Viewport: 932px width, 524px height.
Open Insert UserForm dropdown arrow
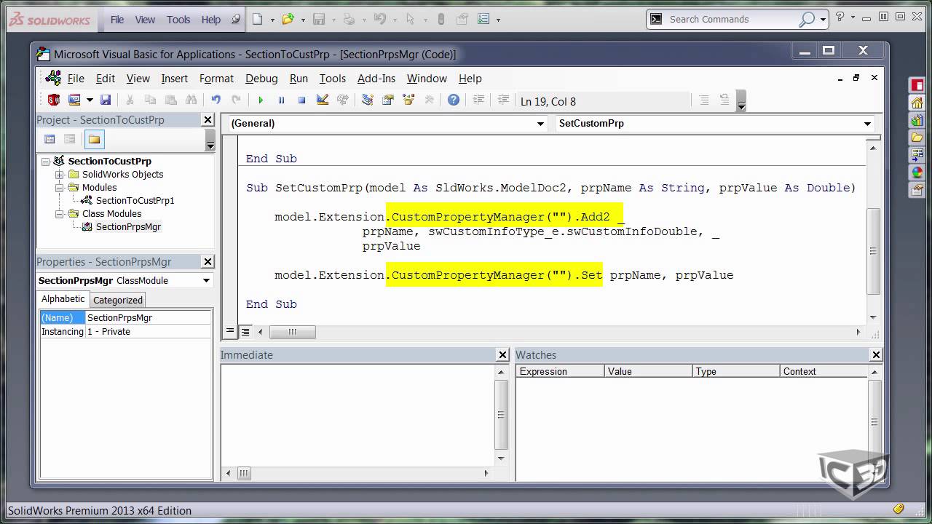[x=90, y=100]
